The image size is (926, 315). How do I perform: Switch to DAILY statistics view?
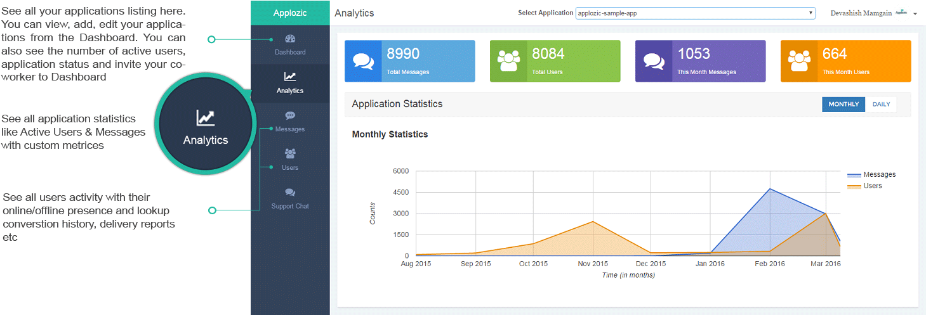(x=881, y=105)
